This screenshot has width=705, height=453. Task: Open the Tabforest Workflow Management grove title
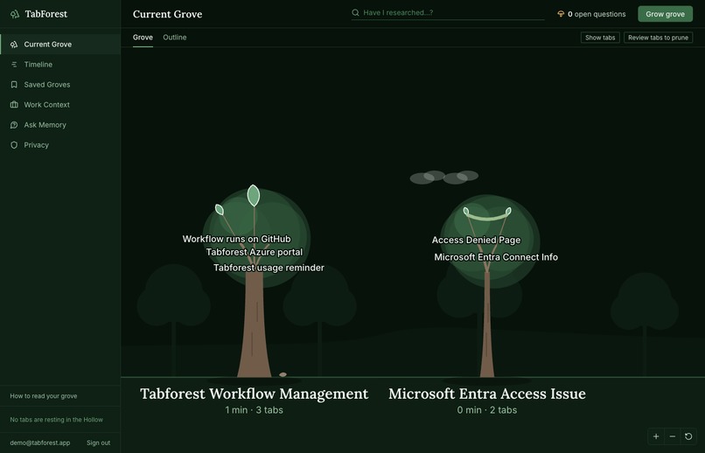pyautogui.click(x=254, y=394)
